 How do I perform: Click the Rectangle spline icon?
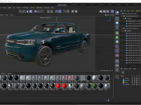pos(117,18)
